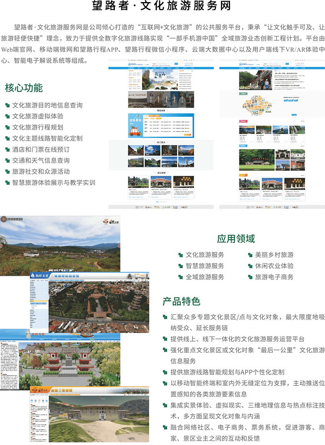Select 旅游电子商务 under 应用领域
This screenshot has height=445, width=325.
[x=274, y=277]
